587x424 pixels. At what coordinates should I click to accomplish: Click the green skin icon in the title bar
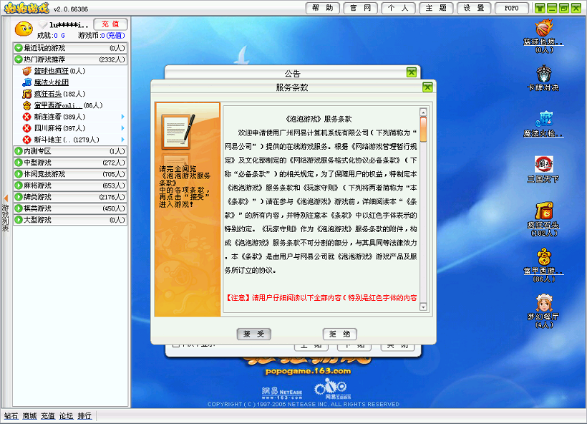pyautogui.click(x=538, y=7)
